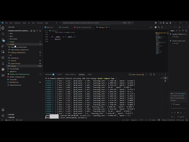
Task: Split the editor right
Action: 162,27
